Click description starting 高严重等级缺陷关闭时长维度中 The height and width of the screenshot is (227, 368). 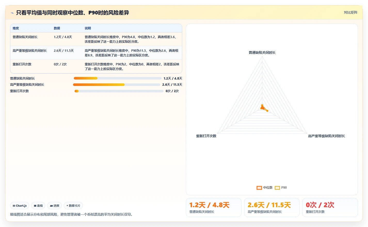pyautogui.click(x=132, y=53)
